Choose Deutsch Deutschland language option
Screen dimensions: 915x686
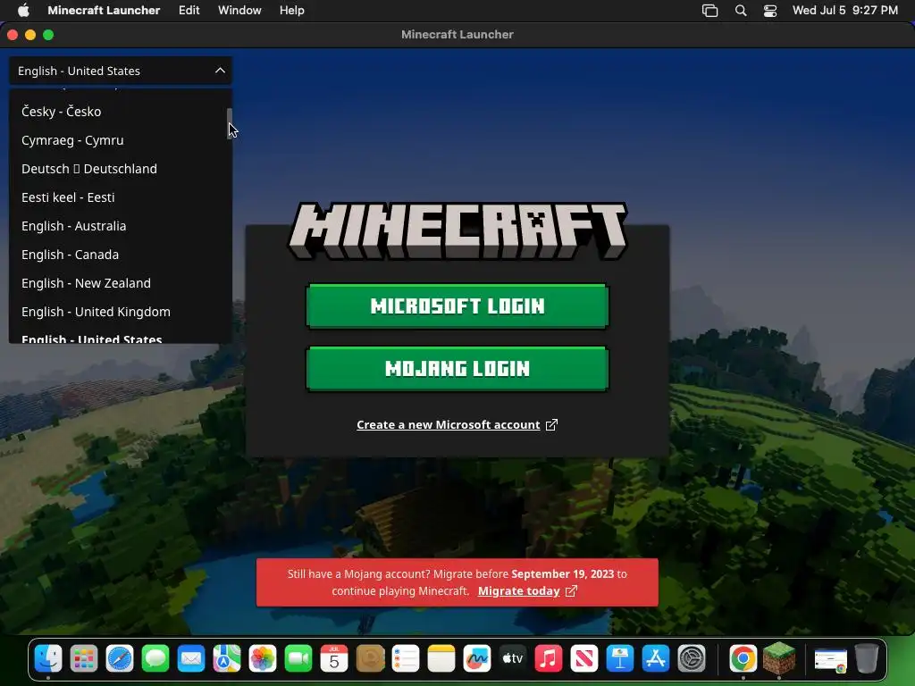point(118,169)
